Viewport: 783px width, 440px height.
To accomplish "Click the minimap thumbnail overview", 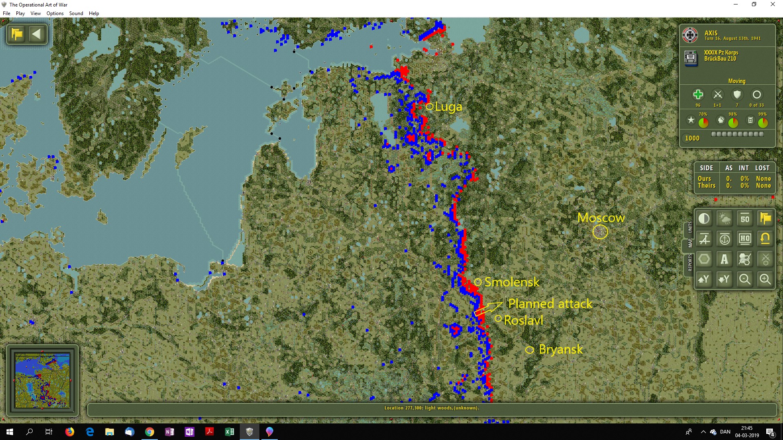I will coord(42,381).
